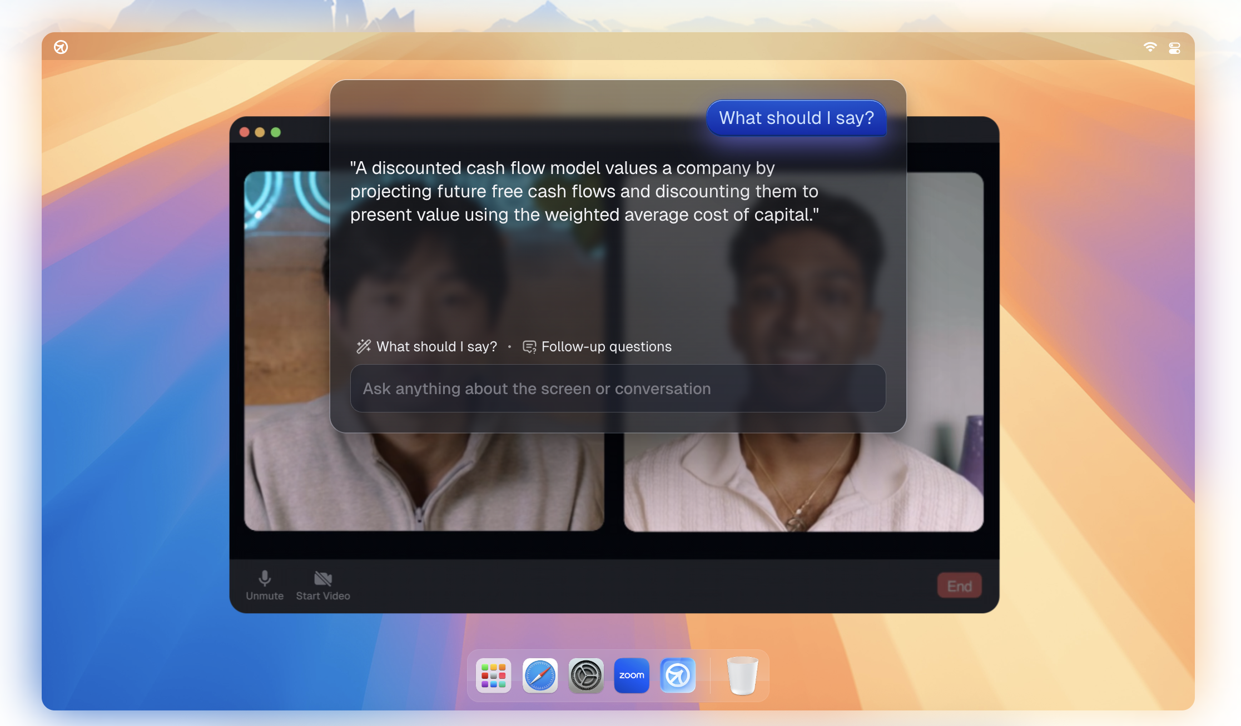This screenshot has height=726, width=1241.
Task: Click the green full-screen window button
Action: [x=276, y=132]
